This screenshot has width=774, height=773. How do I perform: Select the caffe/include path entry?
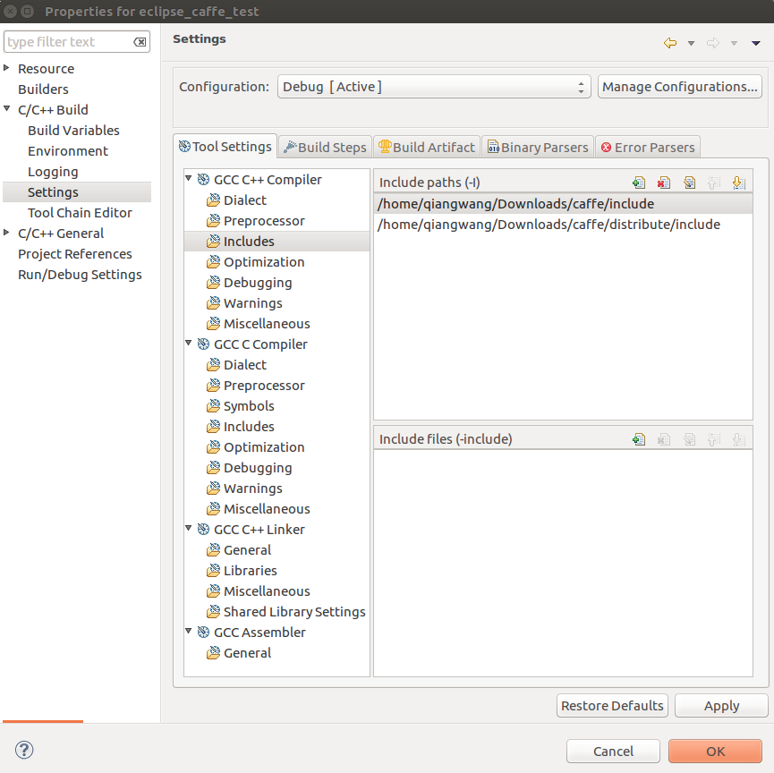[x=563, y=204]
